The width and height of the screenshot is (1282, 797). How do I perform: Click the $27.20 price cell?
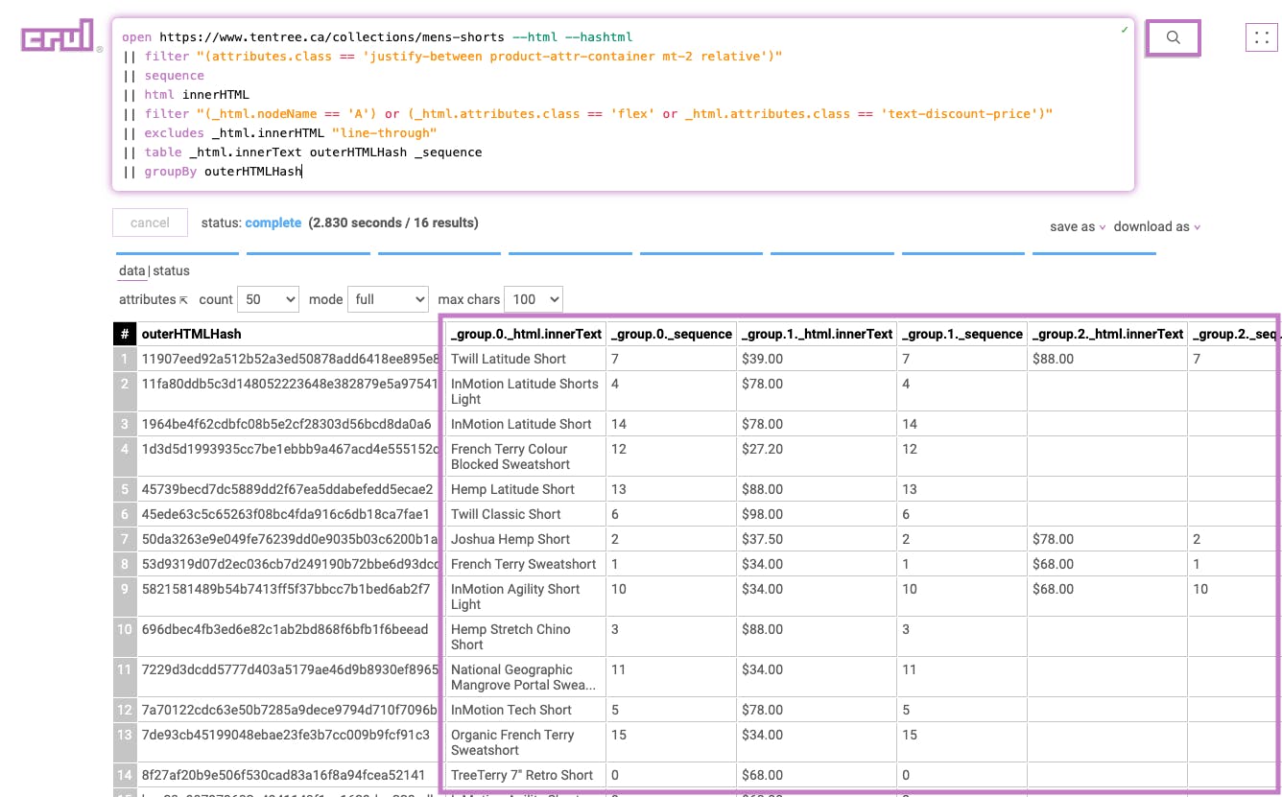817,457
